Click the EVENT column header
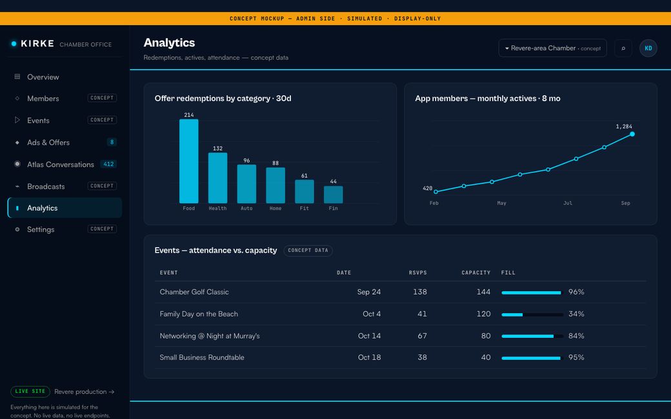671x419 pixels. (x=168, y=273)
